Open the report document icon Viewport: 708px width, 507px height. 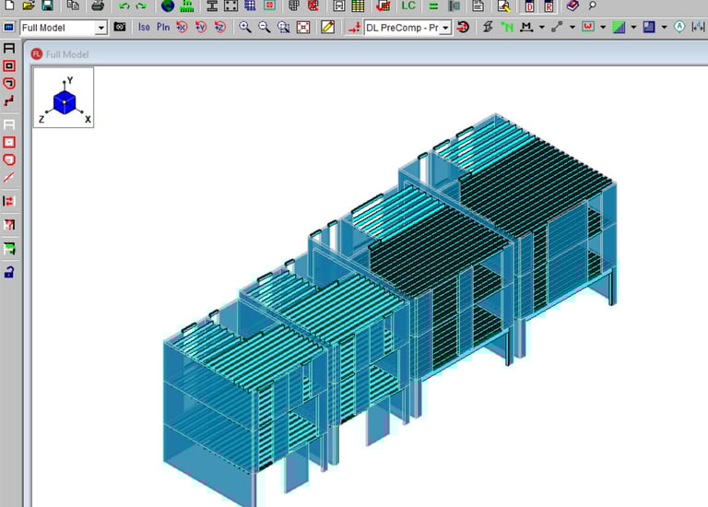(478, 6)
